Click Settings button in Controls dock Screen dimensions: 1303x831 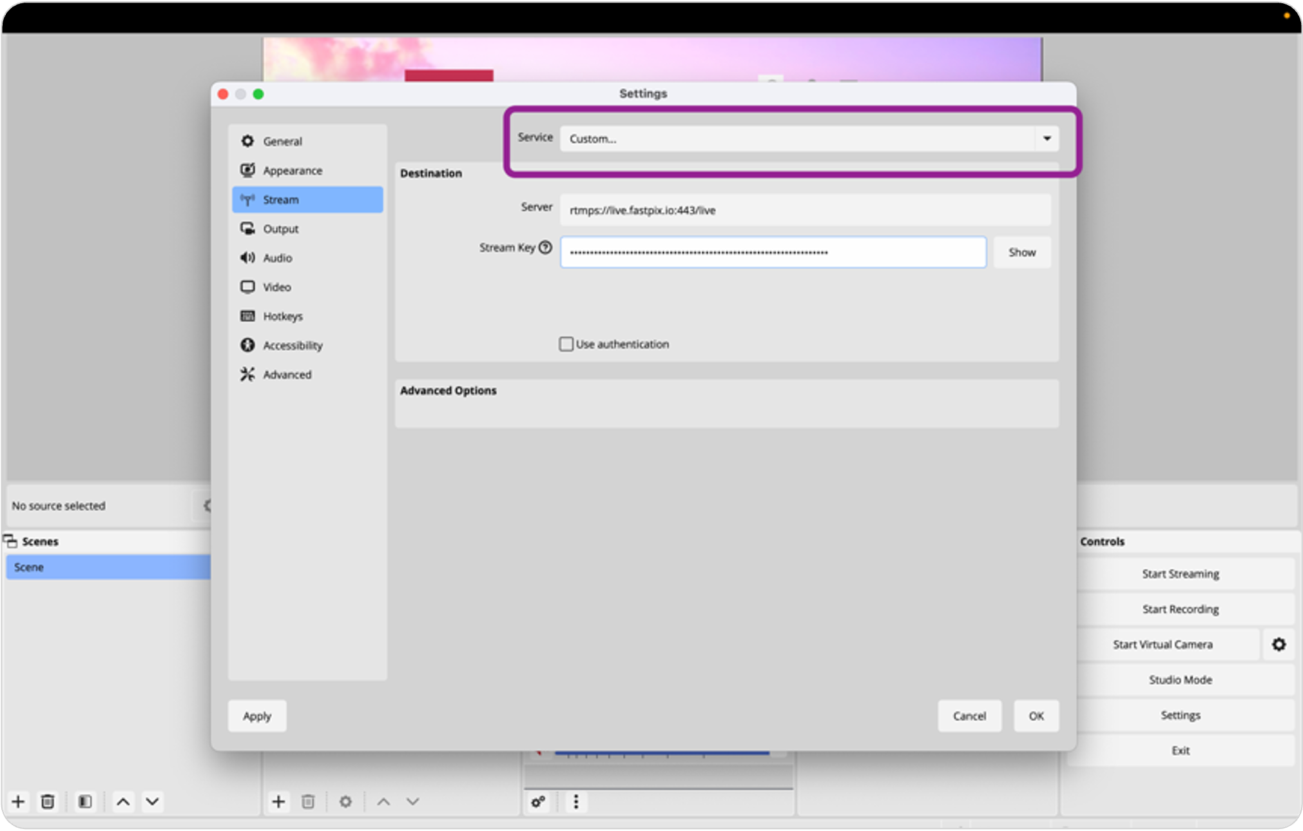(1181, 716)
